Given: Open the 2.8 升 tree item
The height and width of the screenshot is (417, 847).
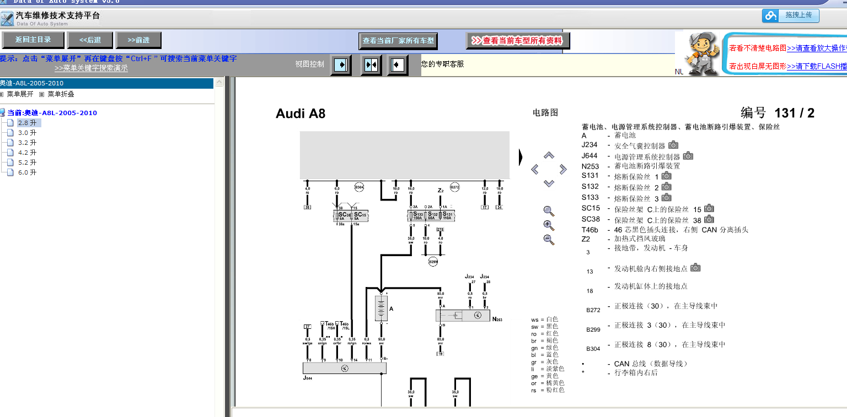Looking at the screenshot, I should 27,123.
